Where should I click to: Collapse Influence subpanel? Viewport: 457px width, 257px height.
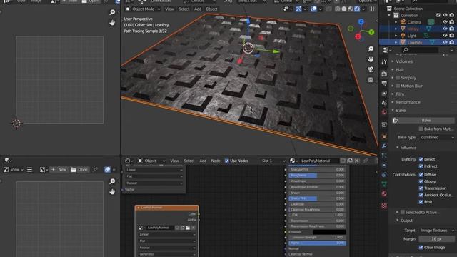tap(408, 148)
